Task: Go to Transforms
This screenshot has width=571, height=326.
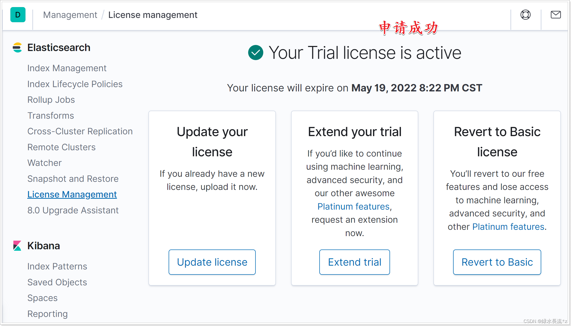Action: pos(50,116)
